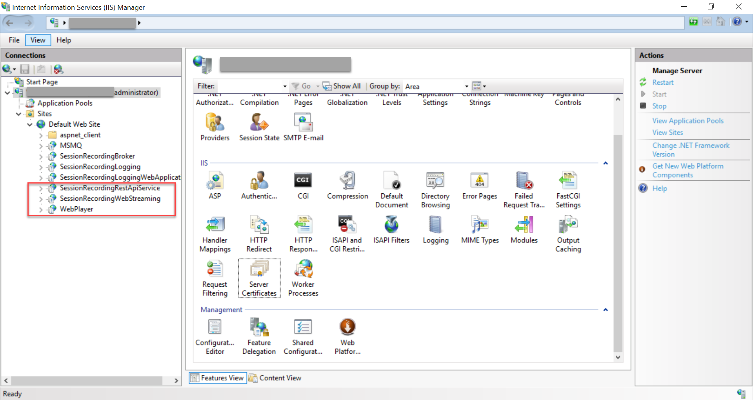Open the ISAPI Filters feature

coord(391,229)
